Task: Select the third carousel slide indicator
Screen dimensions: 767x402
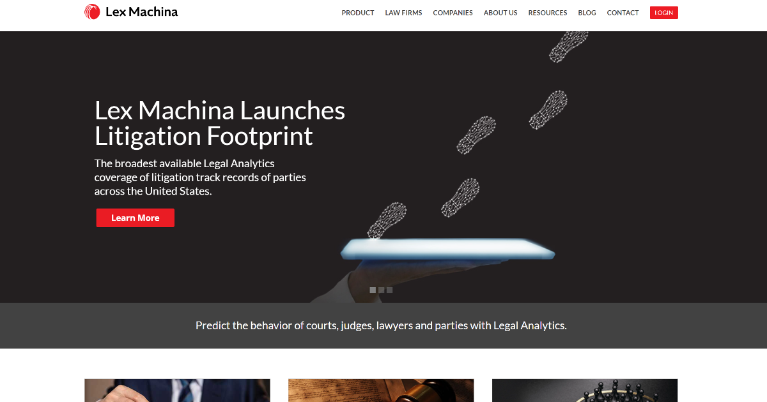Action: 389,290
